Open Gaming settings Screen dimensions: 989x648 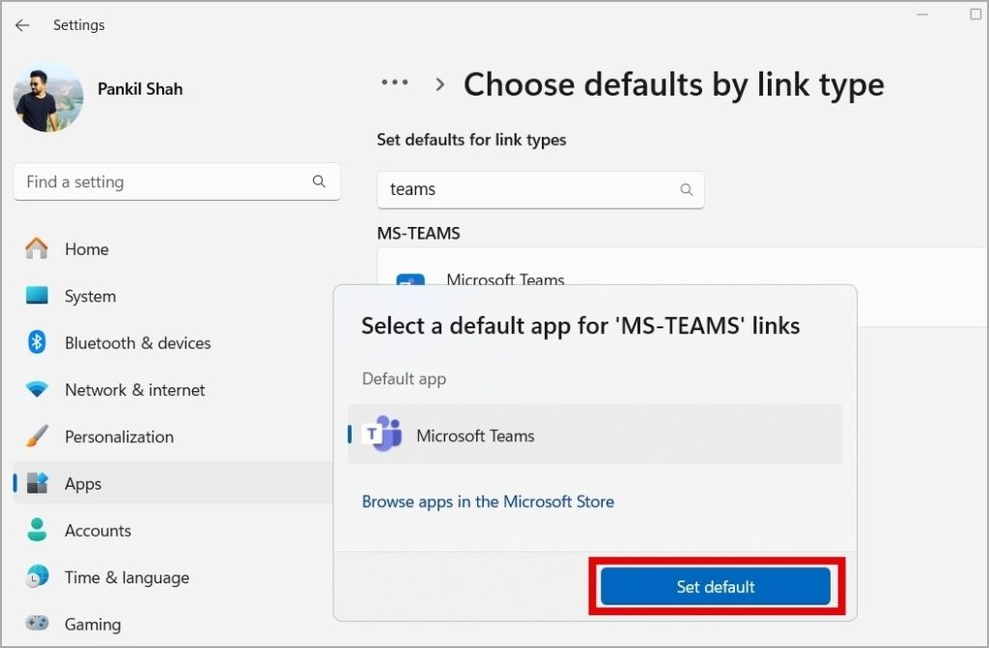pyautogui.click(x=93, y=624)
